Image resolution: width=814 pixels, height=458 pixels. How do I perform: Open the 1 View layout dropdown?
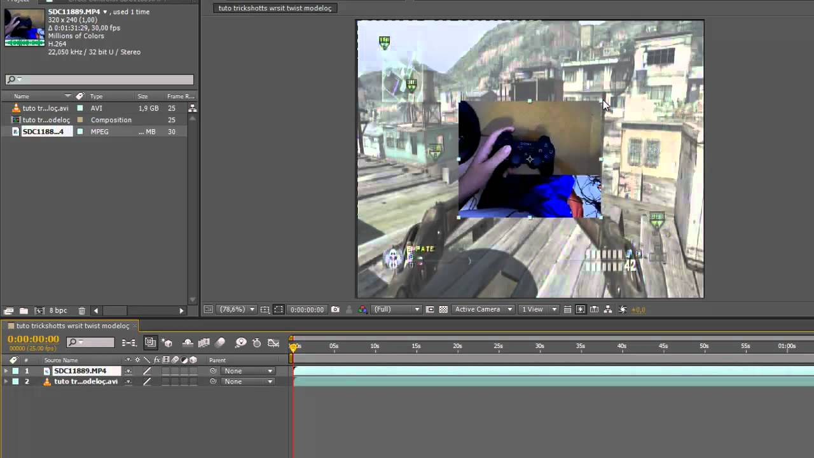539,309
